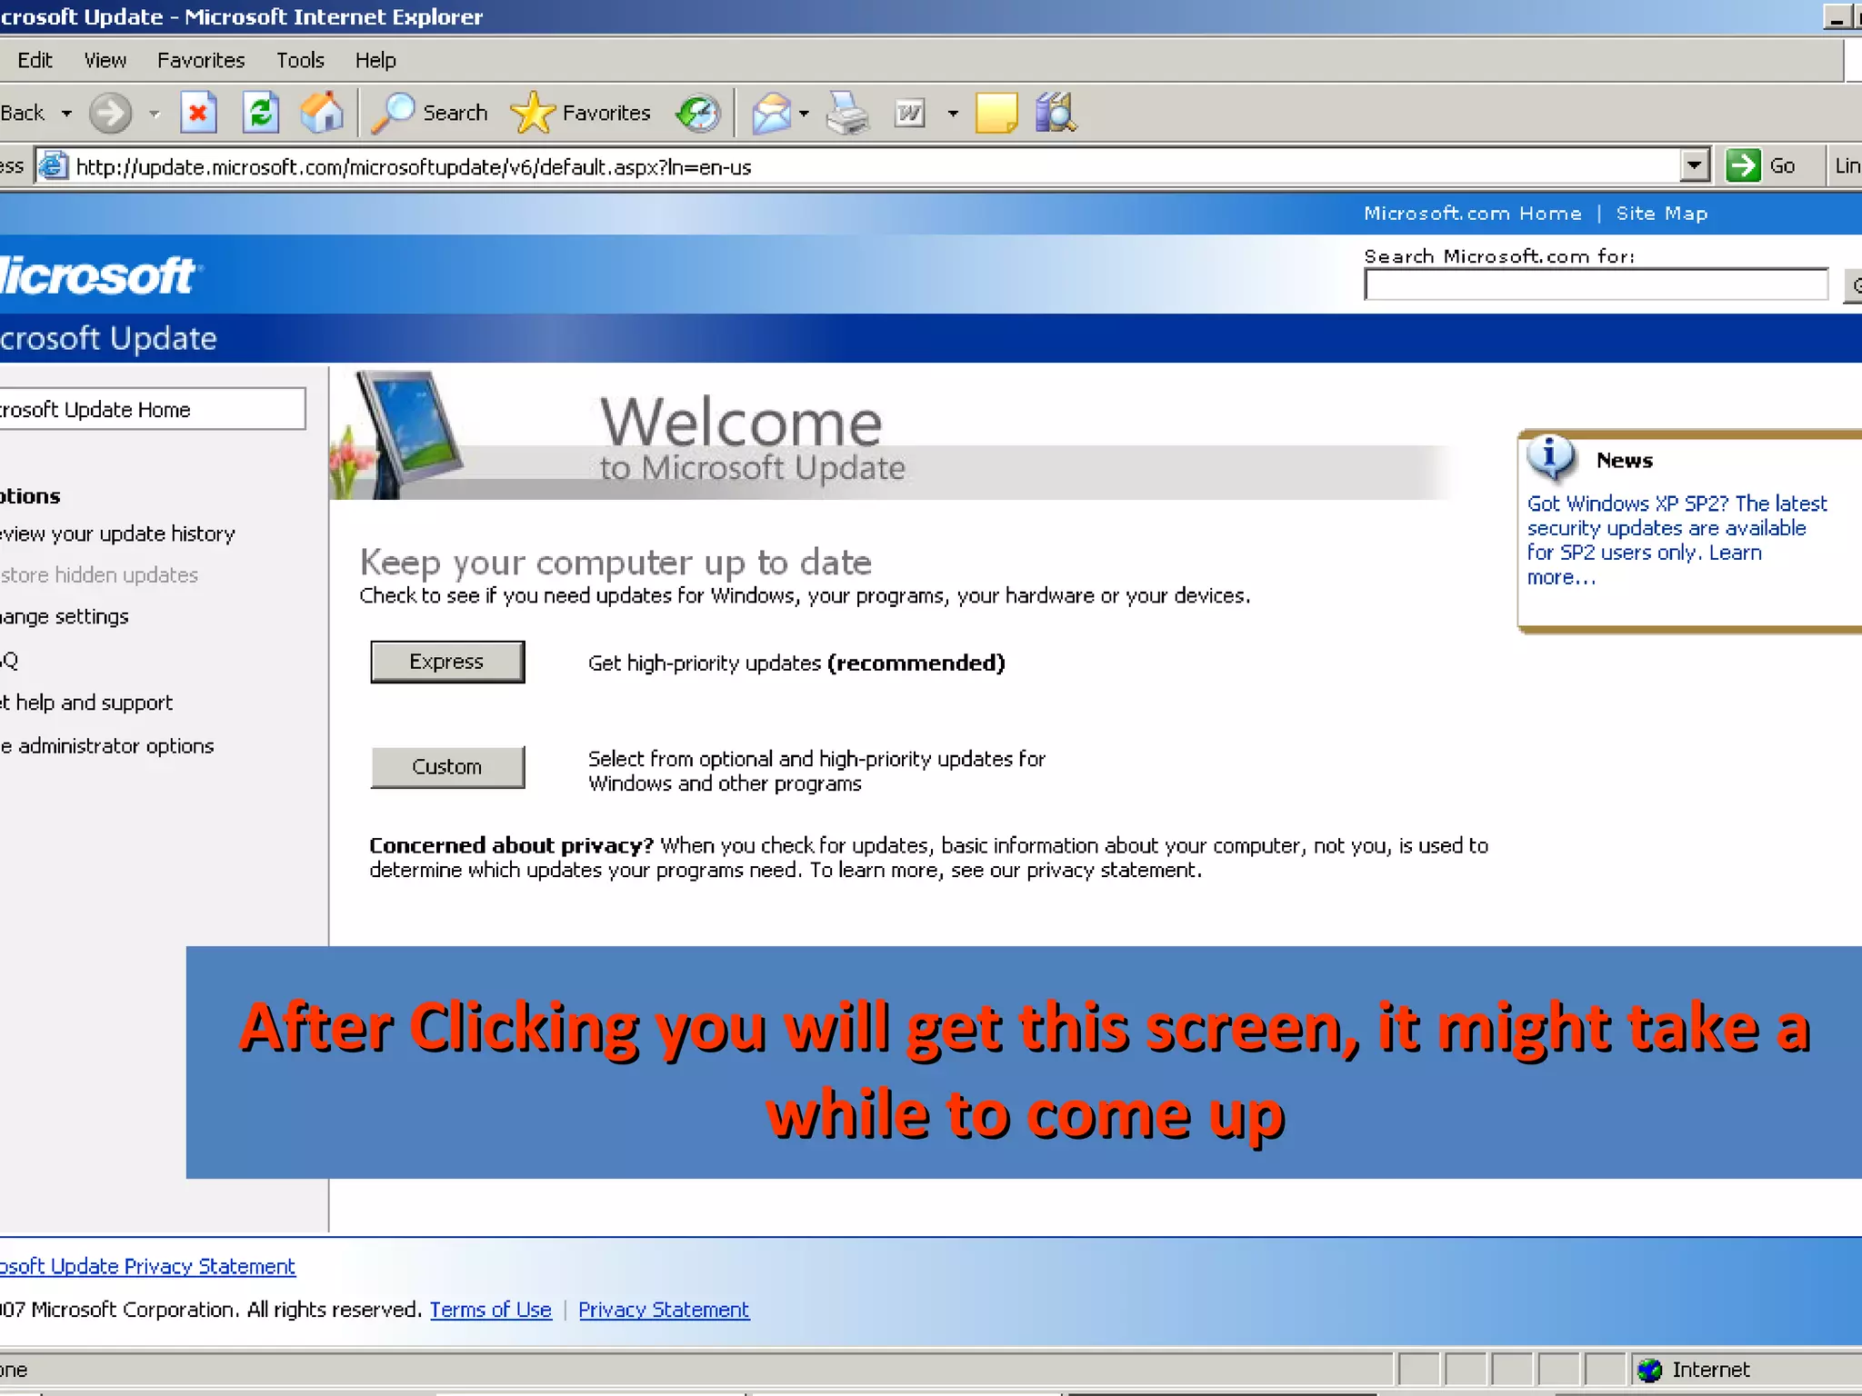
Task: Select Microsoft Update Home in sidebar
Action: pos(152,409)
